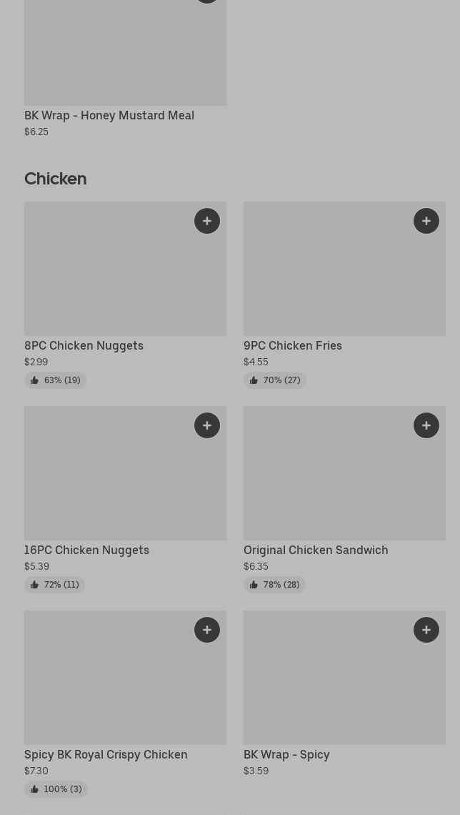Select the 16PC Chicken Nuggets title
This screenshot has height=815, width=460.
tap(86, 550)
